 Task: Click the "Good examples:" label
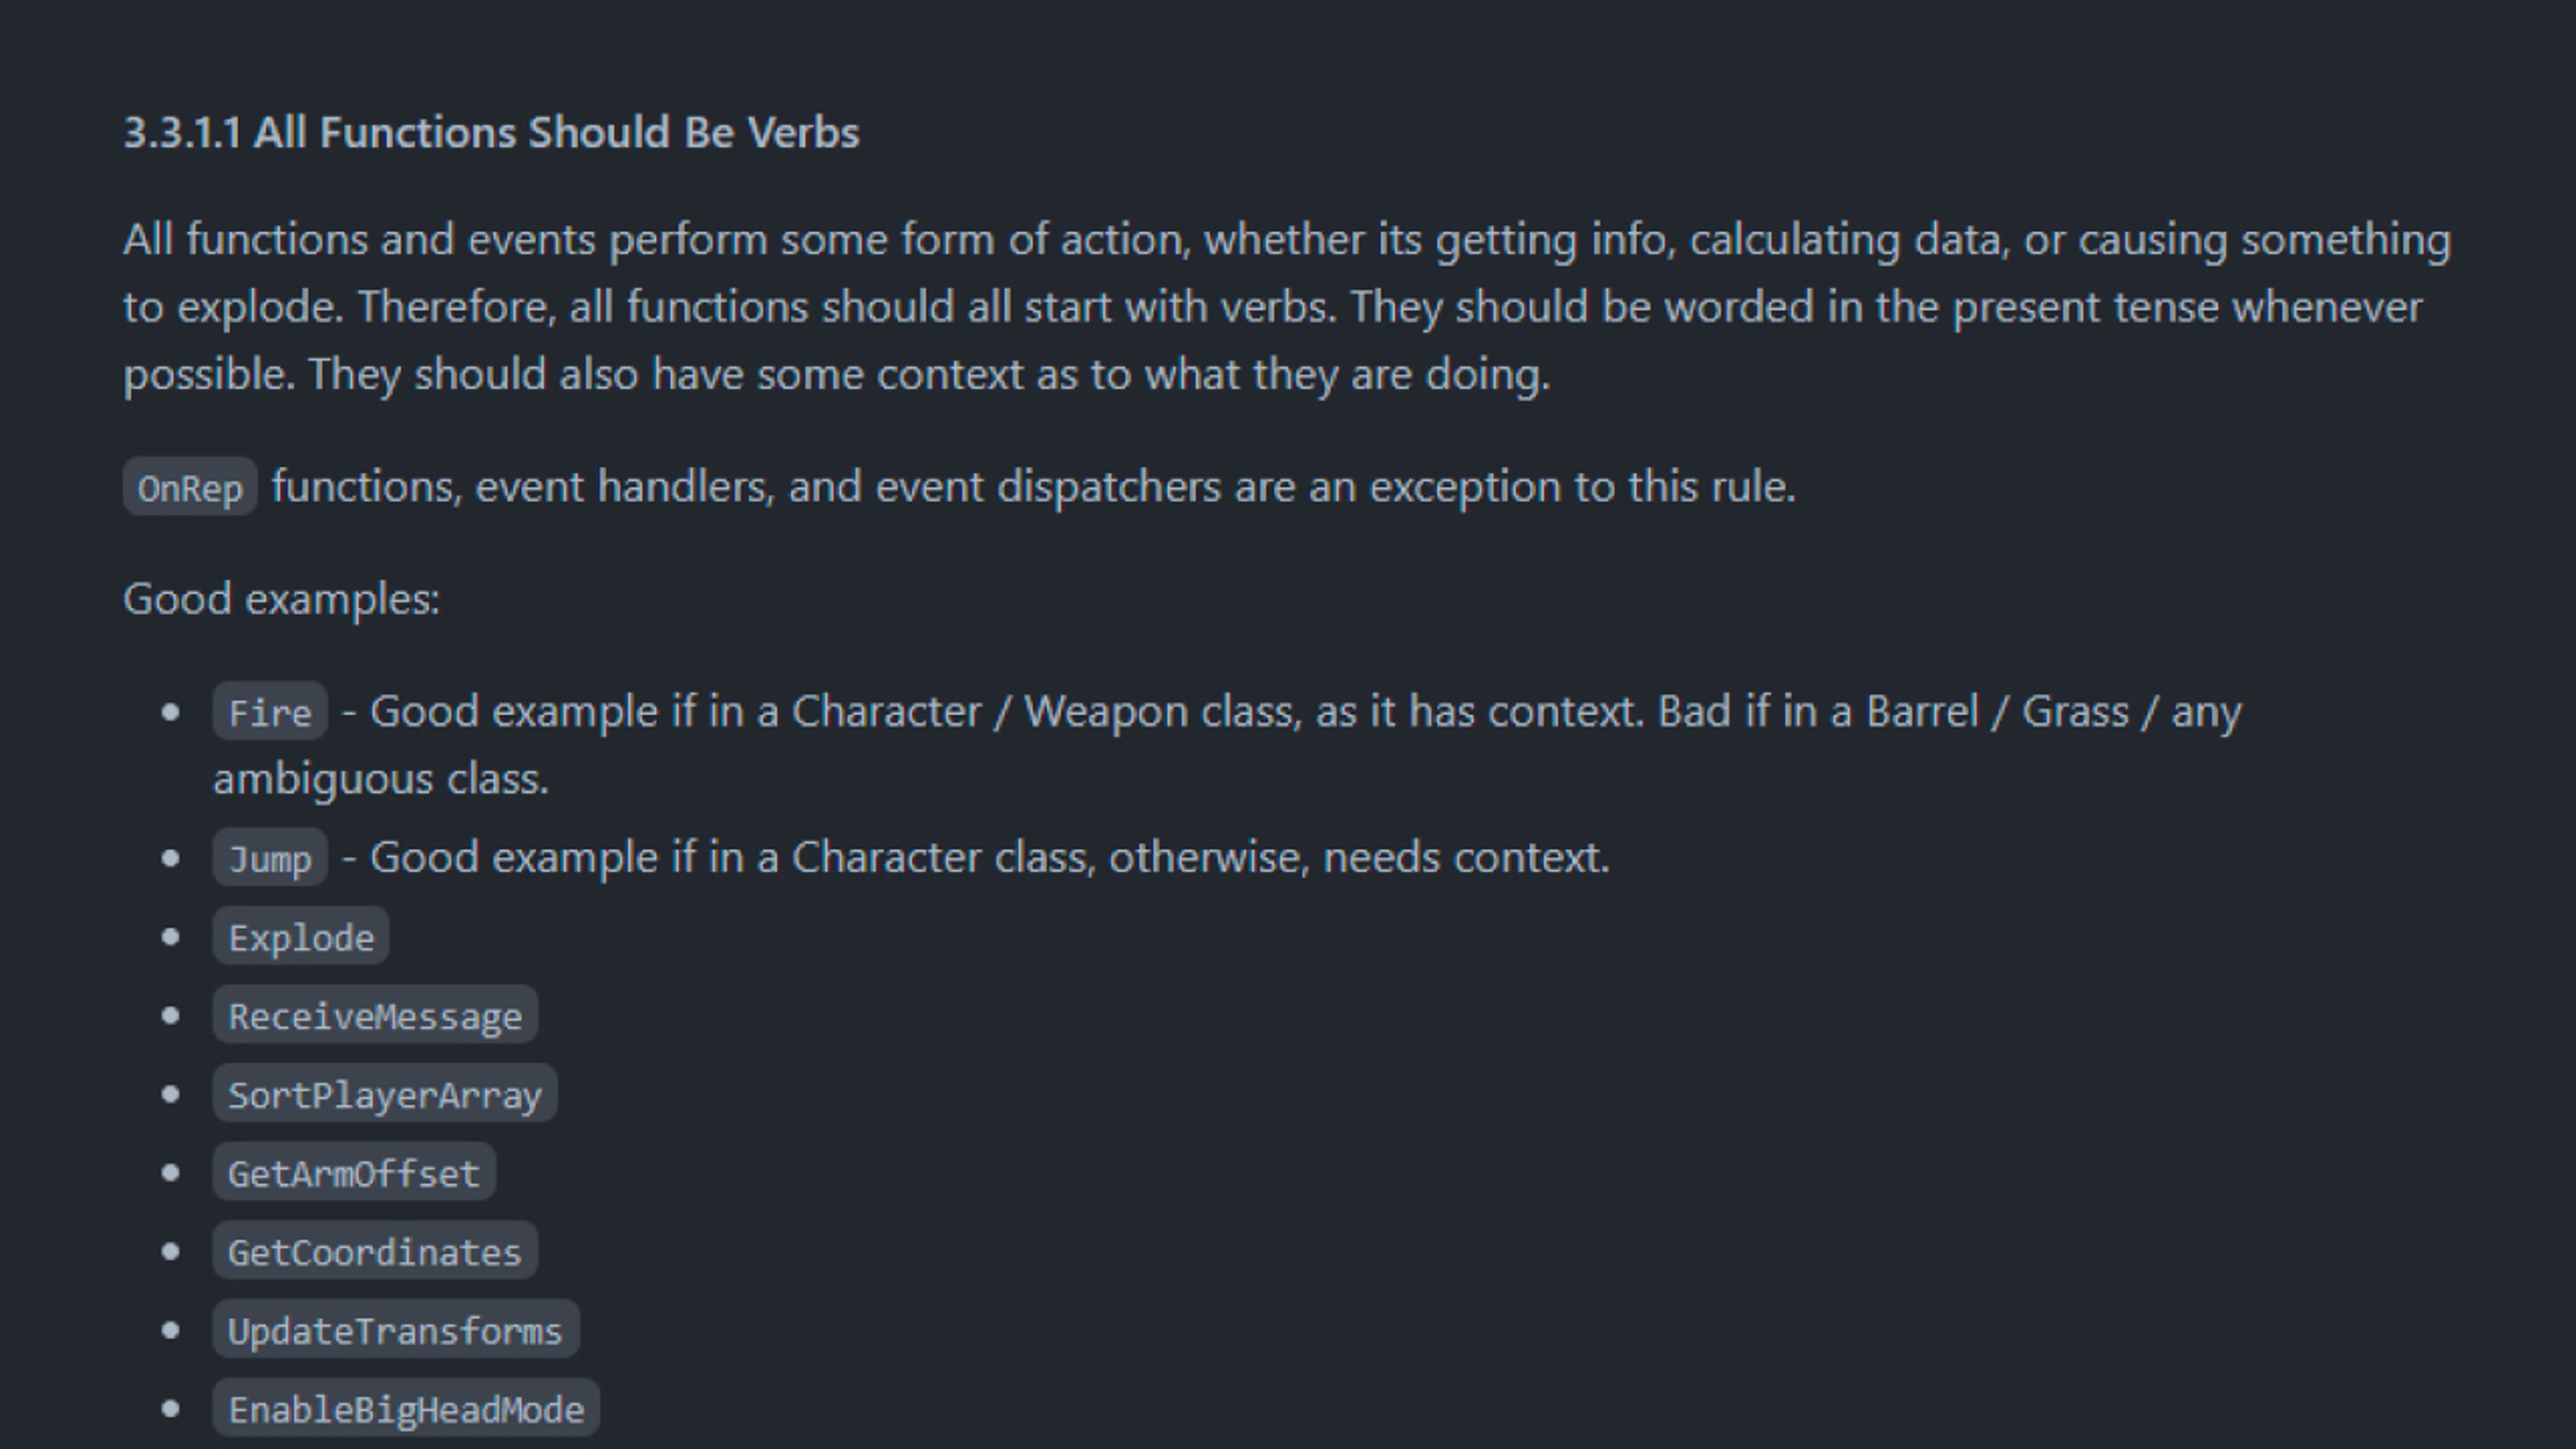pyautogui.click(x=281, y=599)
